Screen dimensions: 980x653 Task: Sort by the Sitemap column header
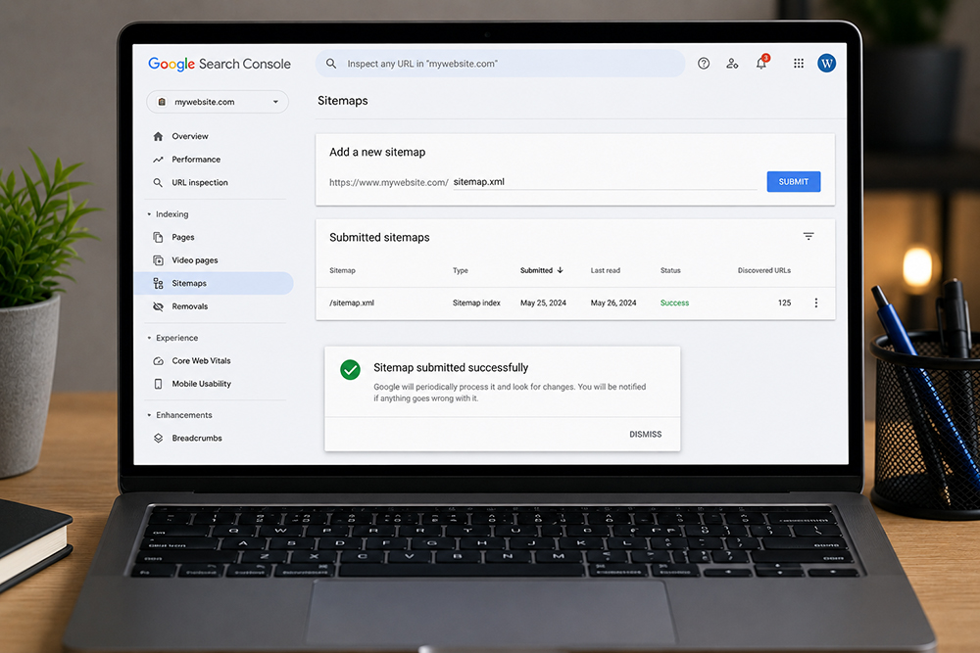coord(342,270)
